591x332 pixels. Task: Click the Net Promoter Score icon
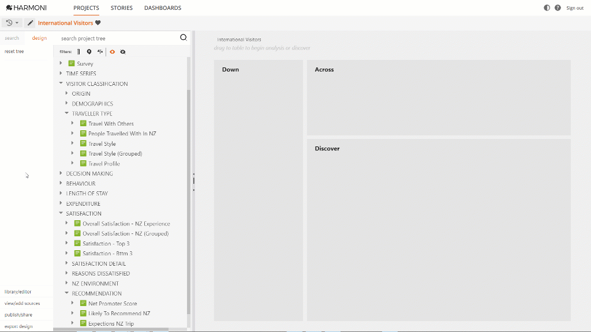pos(83,303)
